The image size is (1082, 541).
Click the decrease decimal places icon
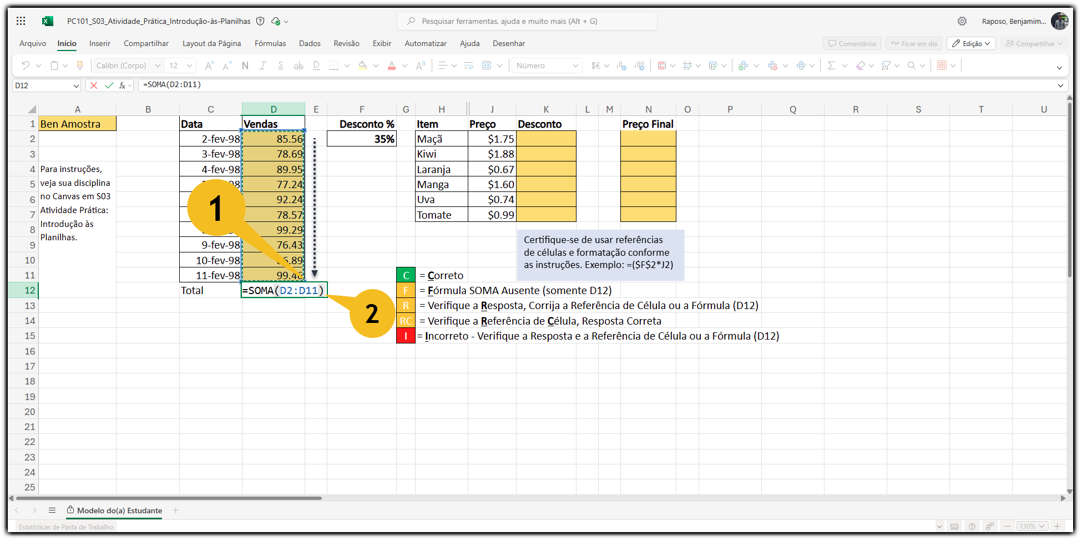click(x=621, y=65)
